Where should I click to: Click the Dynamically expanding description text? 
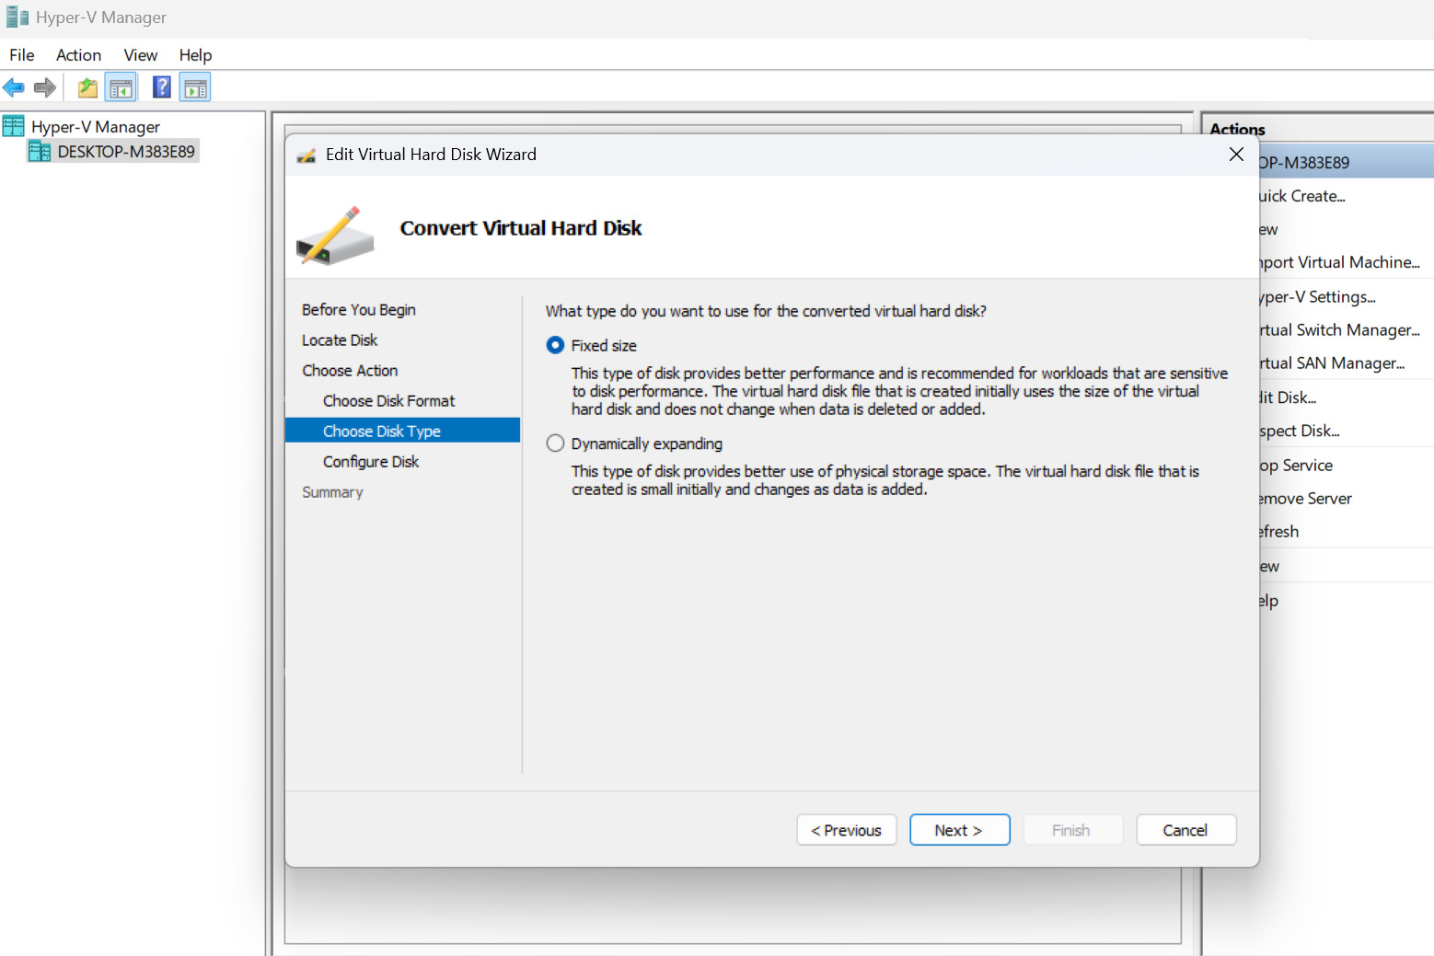(x=885, y=480)
